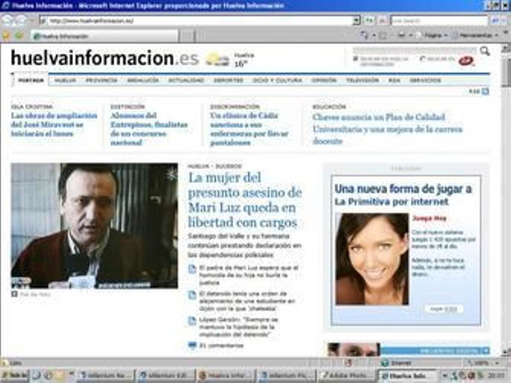Click the refresh page icon

pos(369,21)
